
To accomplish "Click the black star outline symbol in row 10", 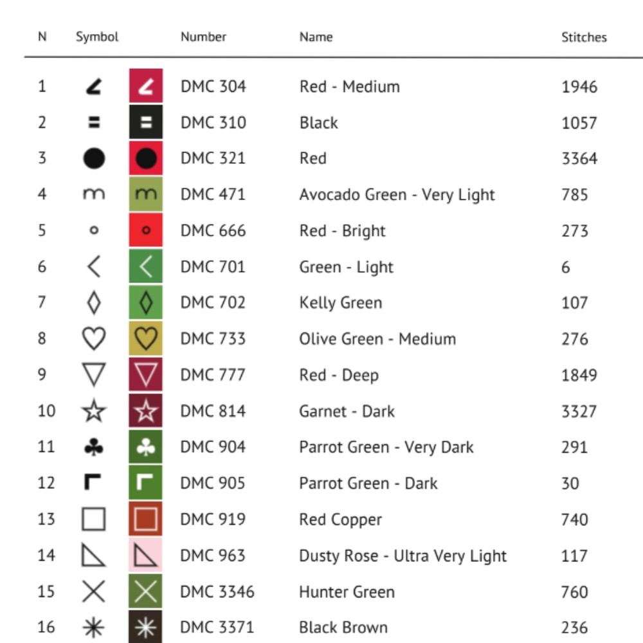I will (x=94, y=411).
